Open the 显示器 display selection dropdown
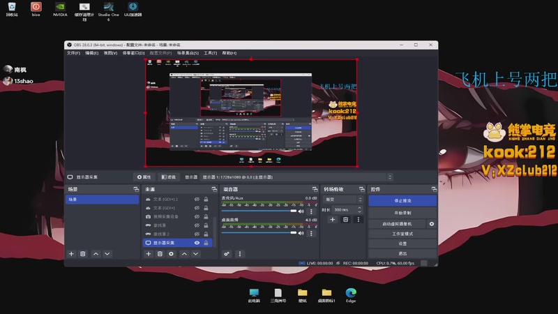Screen dimensions: 558x314 [x=296, y=177]
